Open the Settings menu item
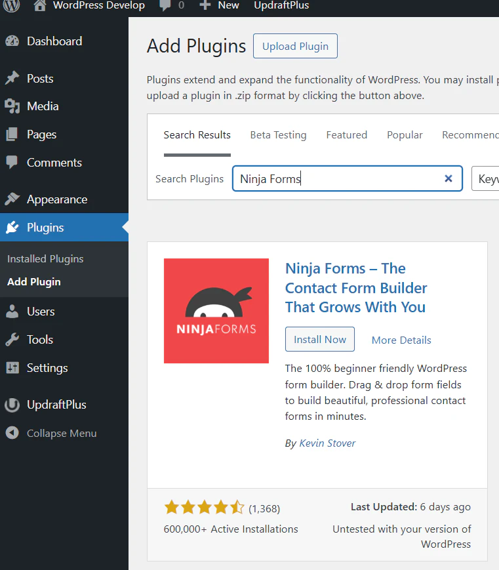499x570 pixels. [x=47, y=368]
